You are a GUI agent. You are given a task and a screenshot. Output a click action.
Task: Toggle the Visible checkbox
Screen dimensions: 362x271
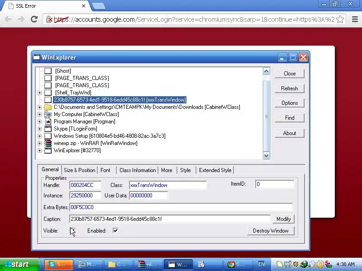tap(72, 230)
